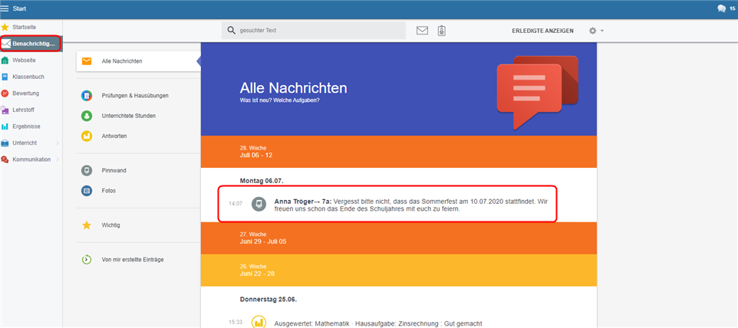Open the settings gear icon

coord(592,31)
